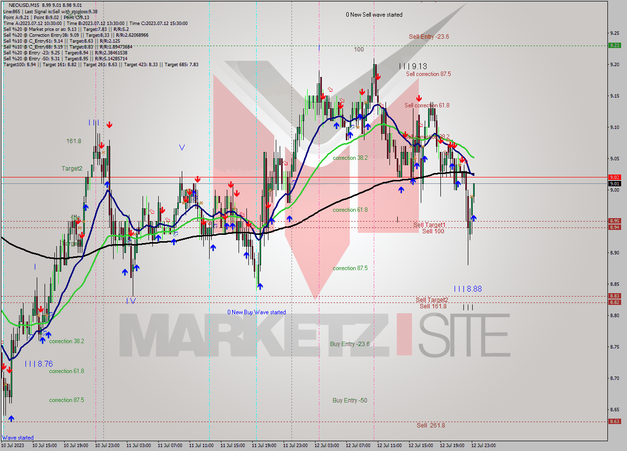Image resolution: width=627 pixels, height=451 pixels.
Task: Click the 9.10 price axis value
Action: (615, 127)
